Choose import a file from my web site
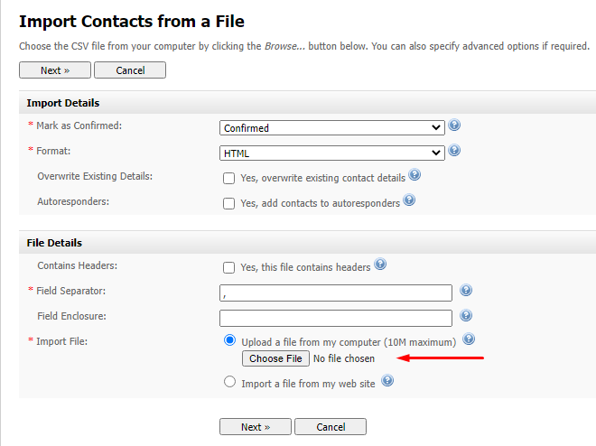The width and height of the screenshot is (596, 446). (x=229, y=383)
